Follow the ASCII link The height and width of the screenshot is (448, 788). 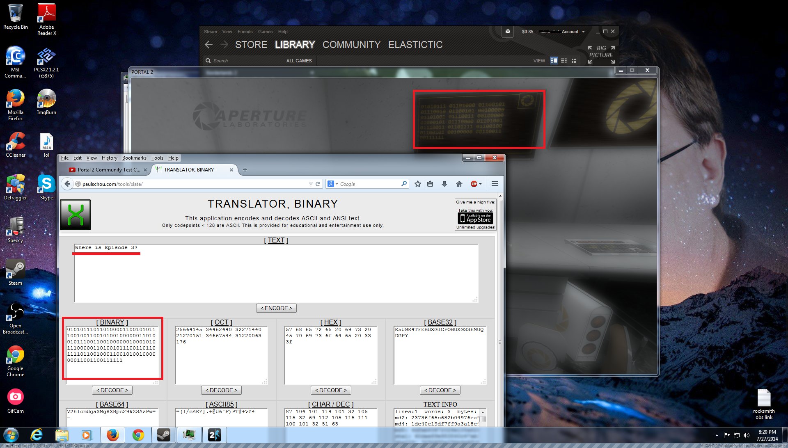309,218
